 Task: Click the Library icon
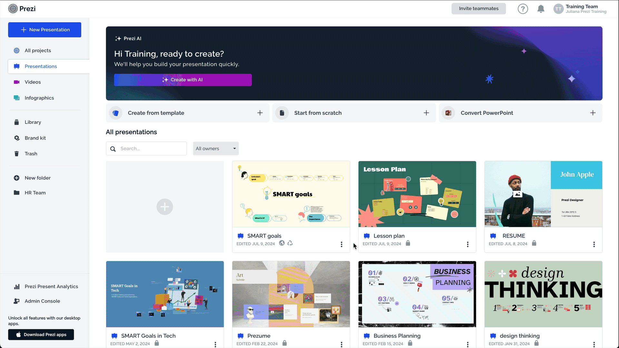click(x=17, y=122)
